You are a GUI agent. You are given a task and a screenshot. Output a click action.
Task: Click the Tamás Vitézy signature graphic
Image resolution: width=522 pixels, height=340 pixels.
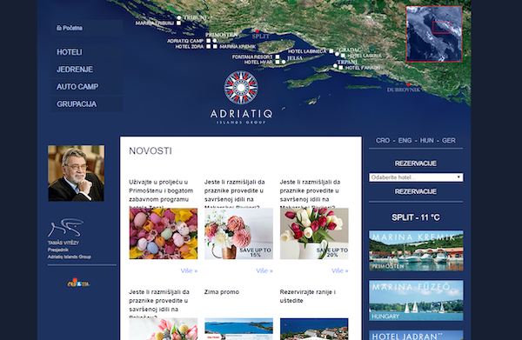point(66,227)
